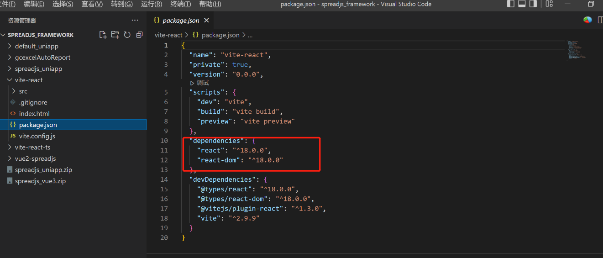This screenshot has width=603, height=258.
Task: Click the New Folder icon in explorer header
Action: point(115,35)
